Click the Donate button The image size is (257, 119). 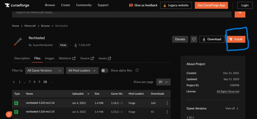tap(180, 39)
